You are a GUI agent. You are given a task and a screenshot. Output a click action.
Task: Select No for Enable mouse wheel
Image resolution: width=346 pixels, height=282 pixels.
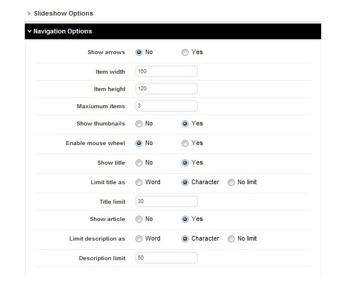[139, 143]
